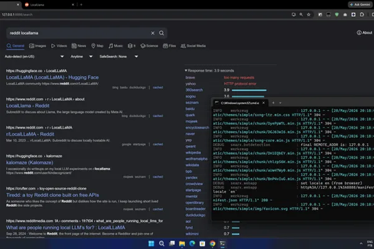Switch to the Social Media category tab
374x249 pixels.
(193, 45)
